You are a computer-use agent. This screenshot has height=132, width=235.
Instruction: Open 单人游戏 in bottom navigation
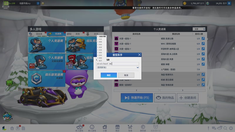(92, 128)
